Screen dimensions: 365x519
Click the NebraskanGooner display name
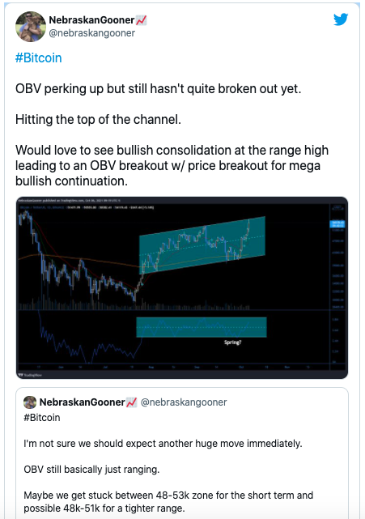(91, 20)
